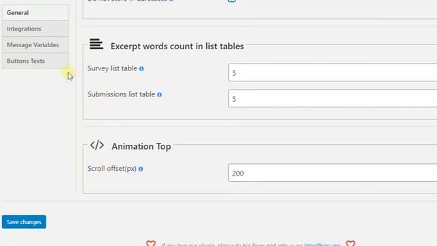Viewport: 437px width, 246px height.
Task: Click the 'Survey list table' label
Action: click(112, 68)
